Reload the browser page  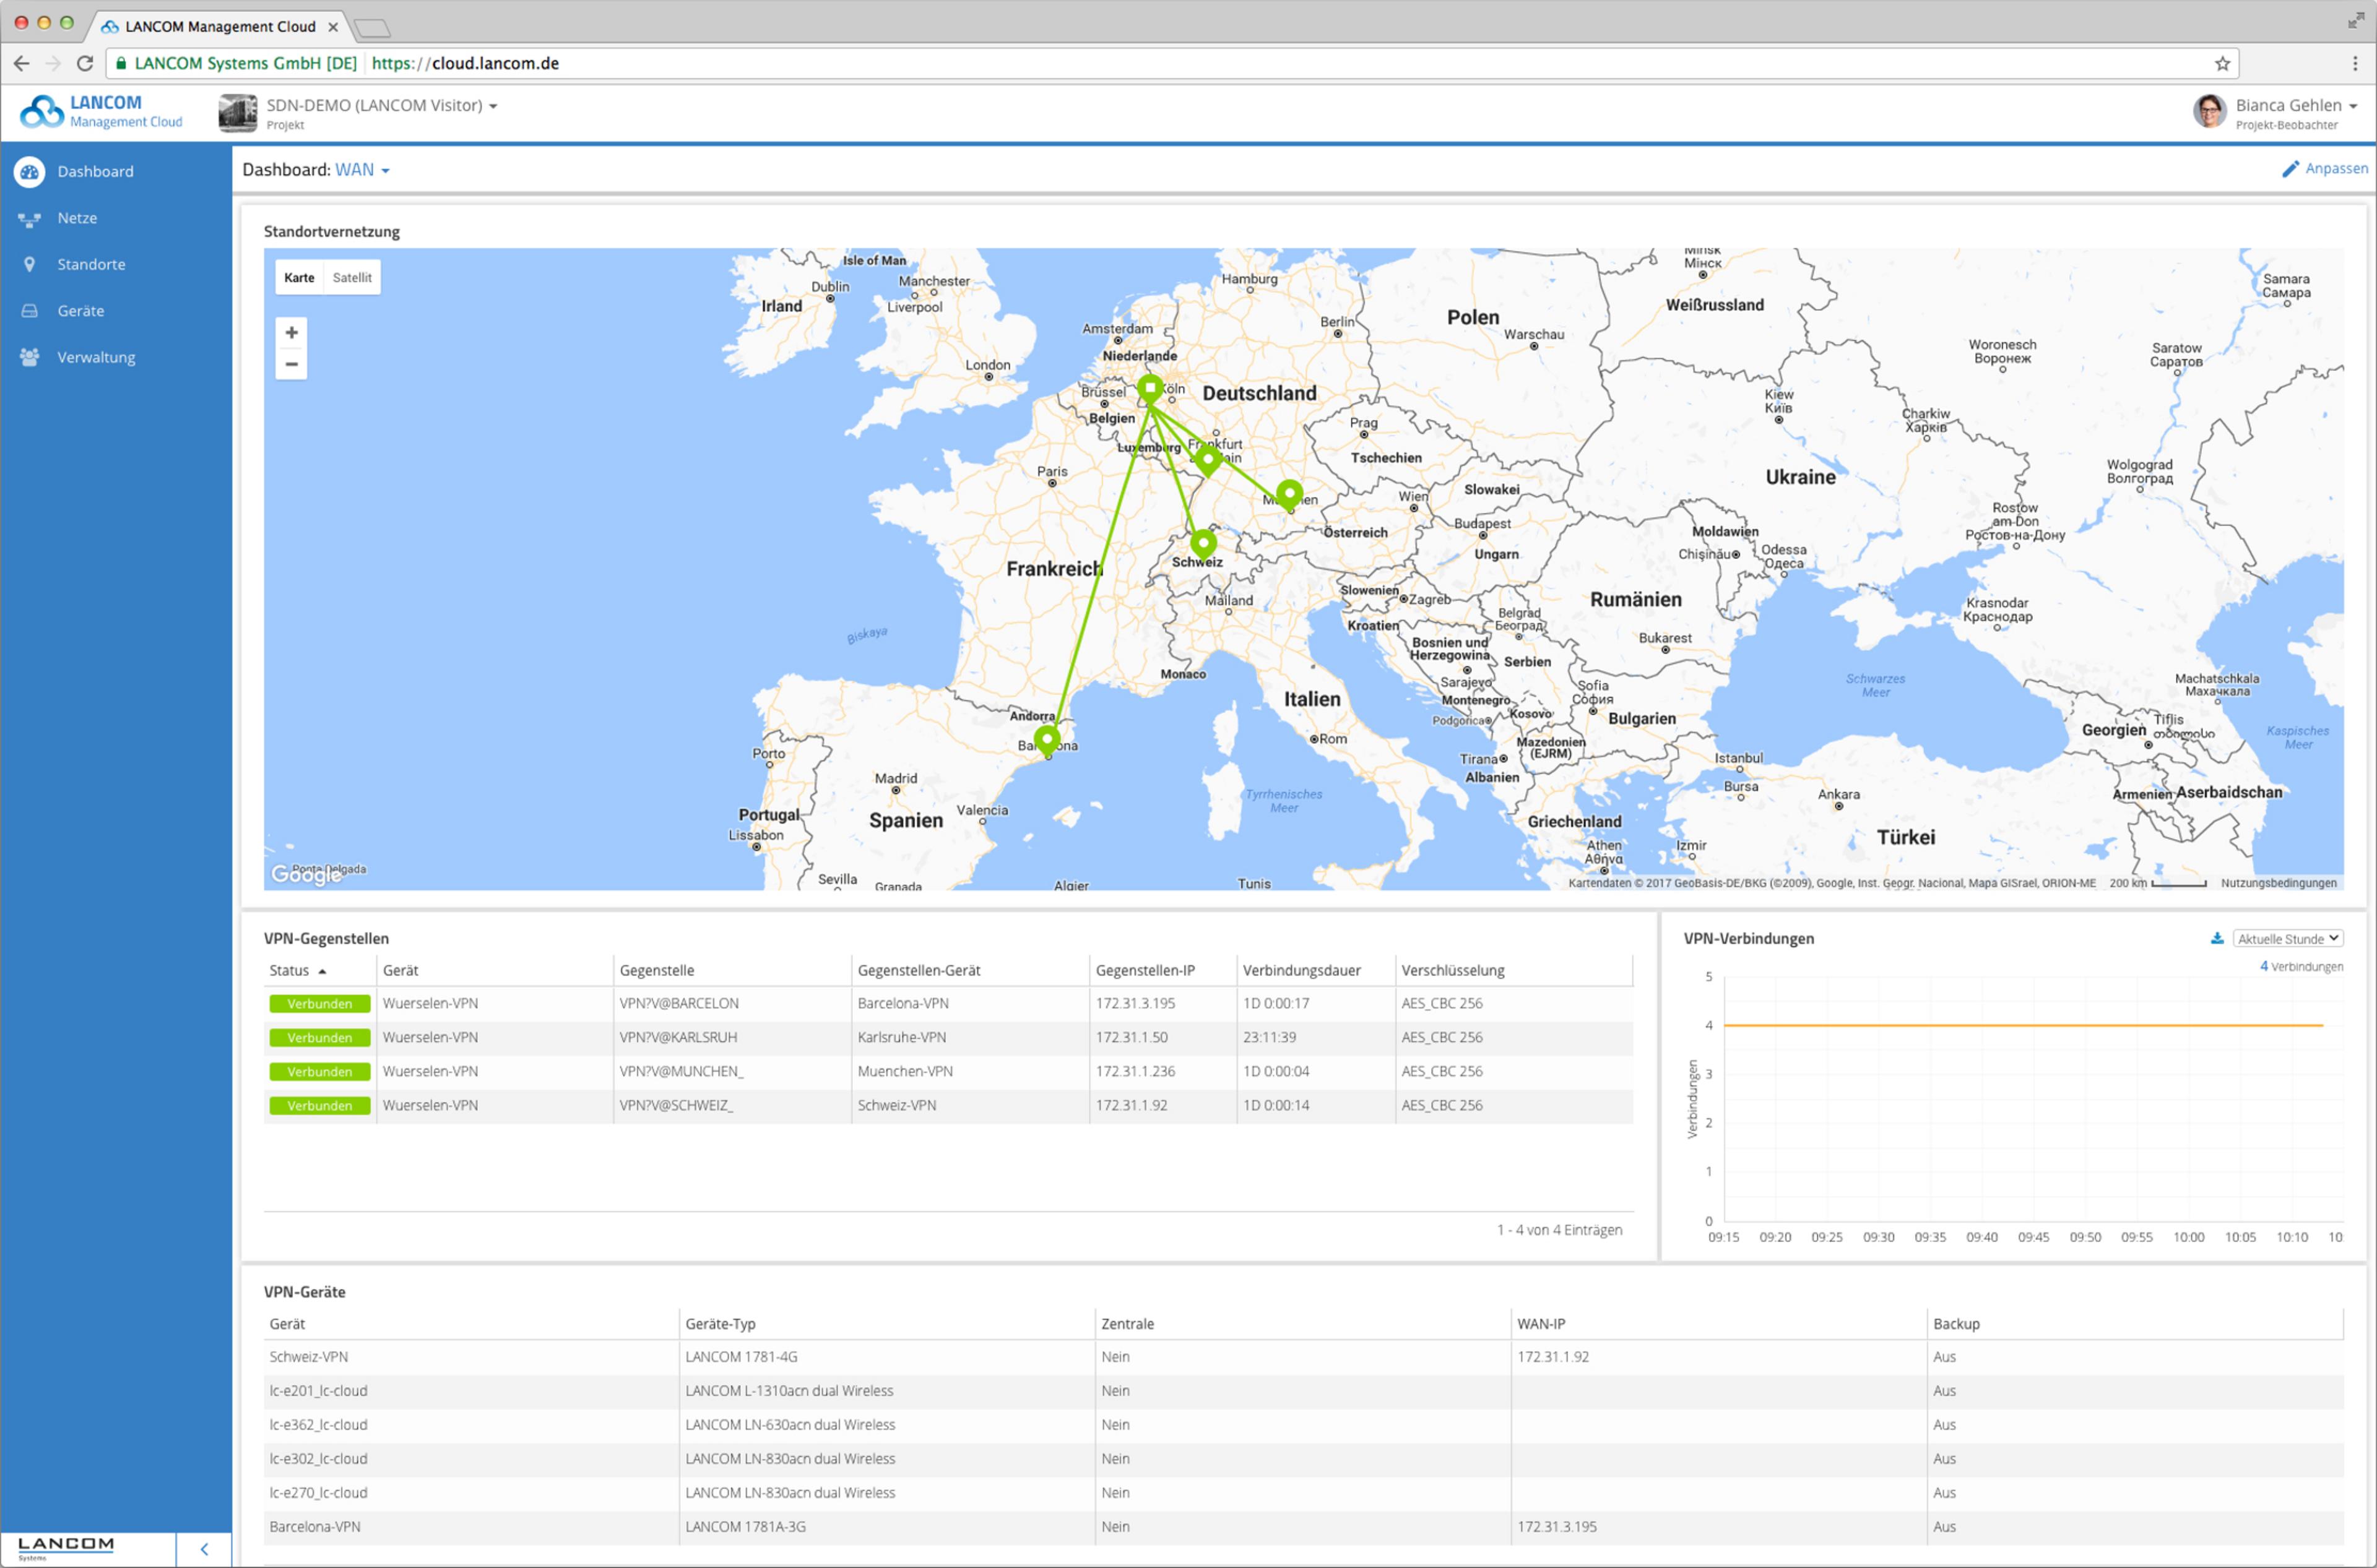(85, 64)
